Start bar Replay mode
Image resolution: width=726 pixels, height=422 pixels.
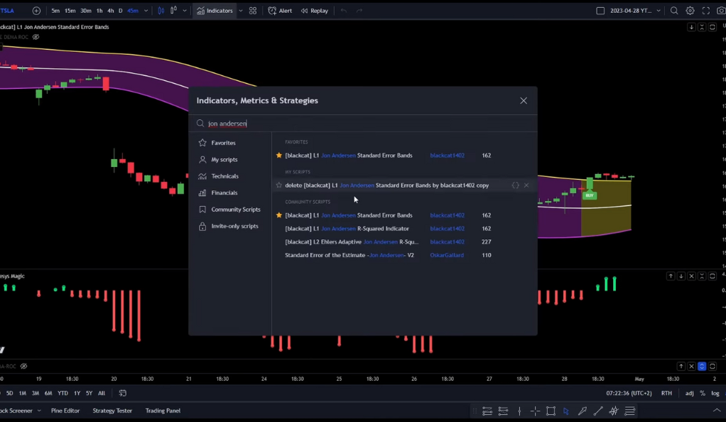click(315, 11)
